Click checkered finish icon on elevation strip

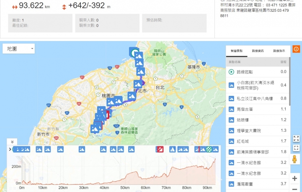point(209,149)
